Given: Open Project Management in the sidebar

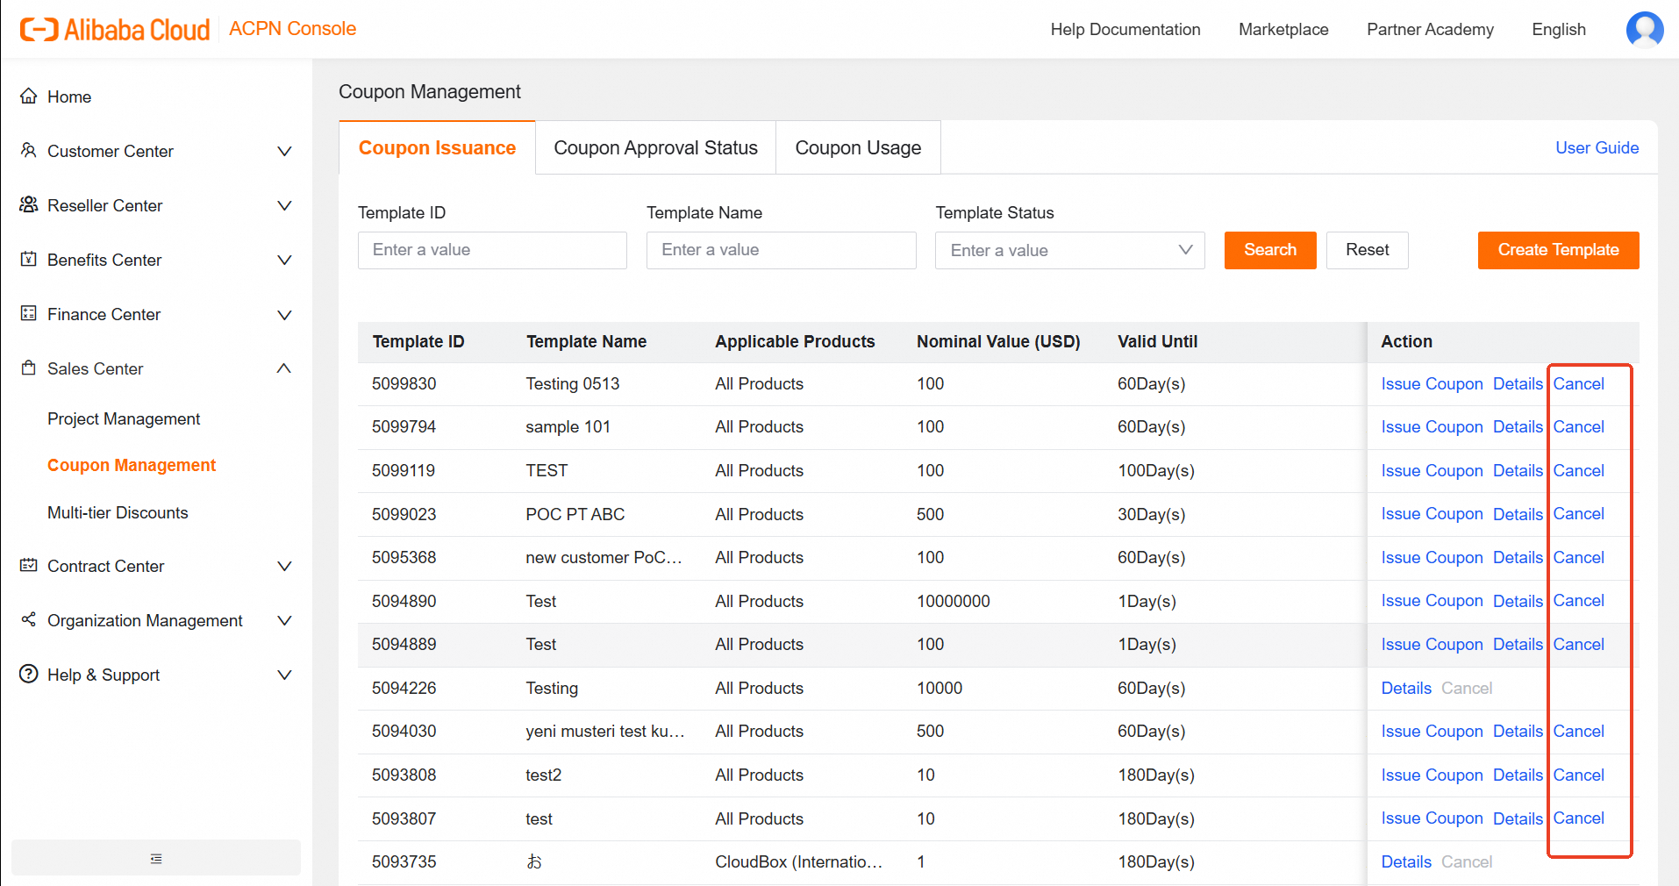Looking at the screenshot, I should pos(124,418).
